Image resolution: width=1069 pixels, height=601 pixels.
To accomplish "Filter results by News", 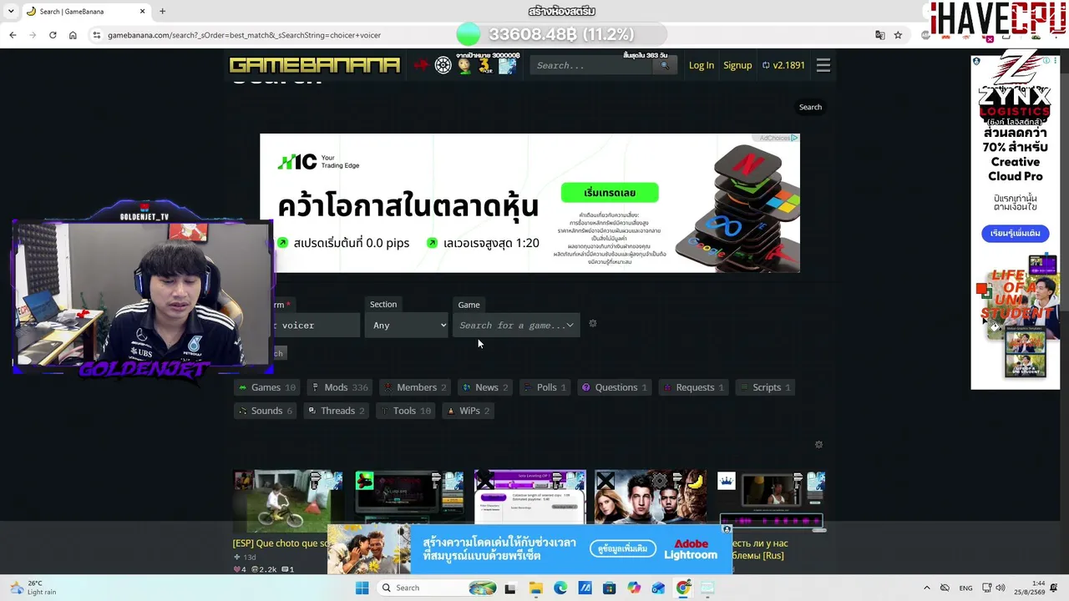I will (485, 387).
